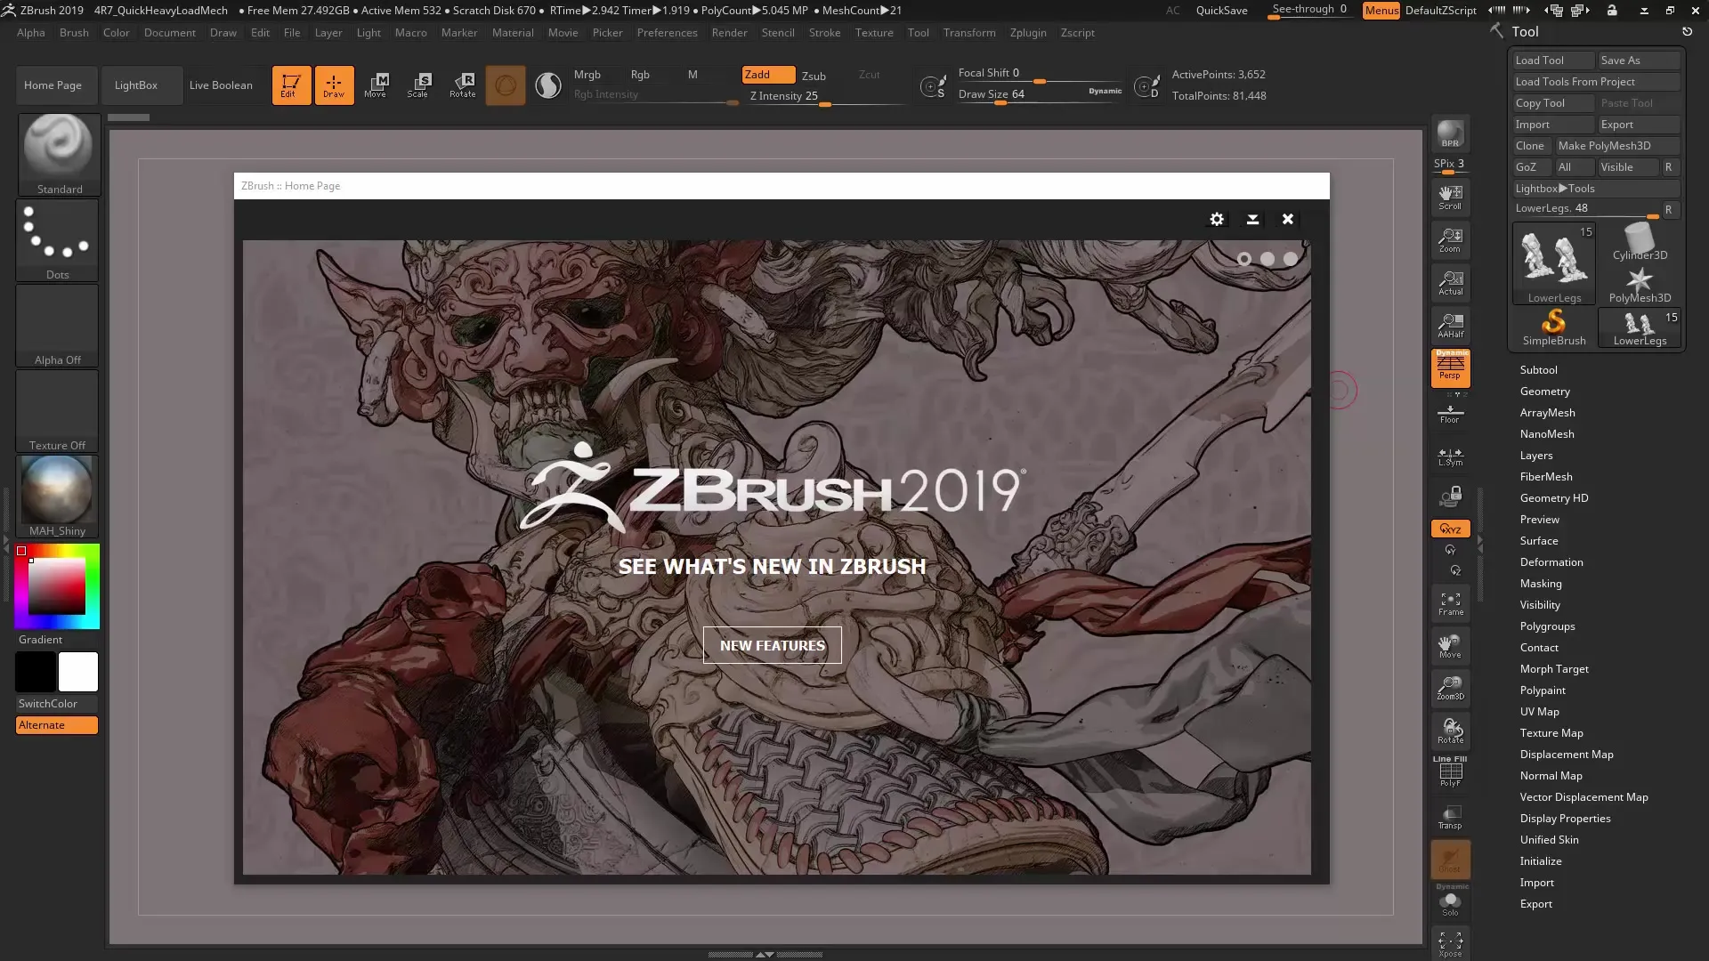Open the Dots stroke selector
Screen dimensions: 1709x961
pos(58,240)
